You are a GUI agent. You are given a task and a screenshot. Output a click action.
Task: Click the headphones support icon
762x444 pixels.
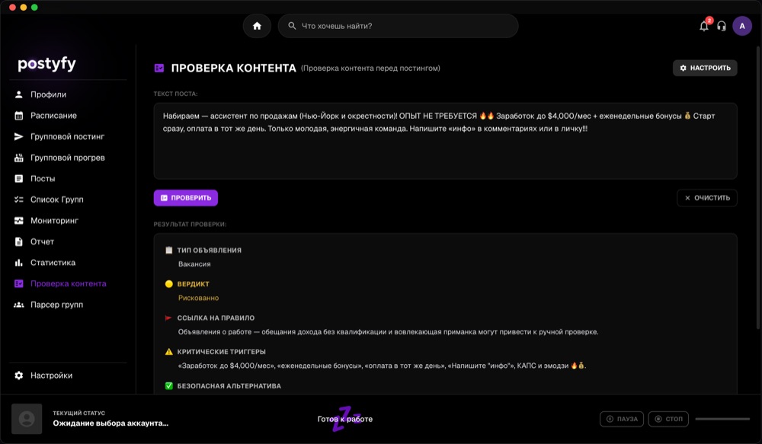722,26
